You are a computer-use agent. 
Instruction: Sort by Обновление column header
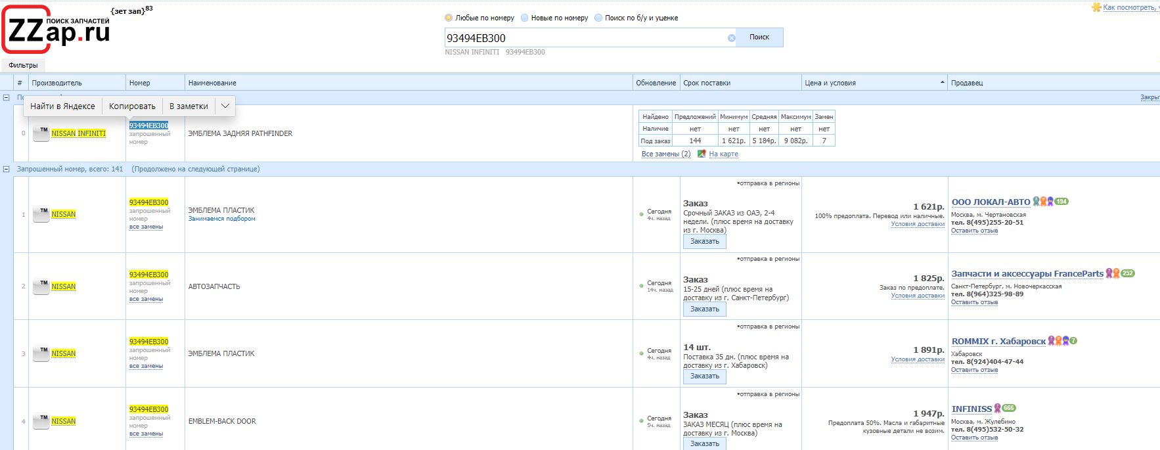[656, 83]
